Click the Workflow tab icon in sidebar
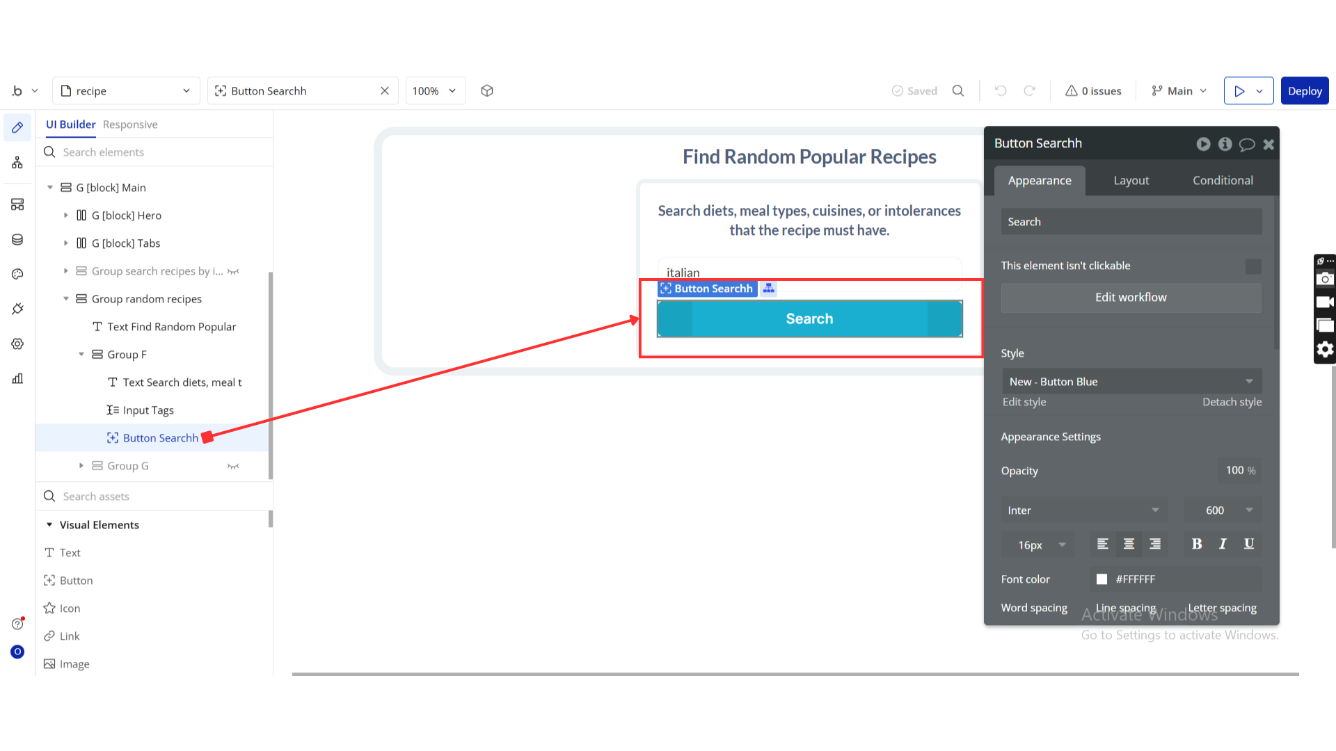The width and height of the screenshot is (1336, 751). [17, 163]
